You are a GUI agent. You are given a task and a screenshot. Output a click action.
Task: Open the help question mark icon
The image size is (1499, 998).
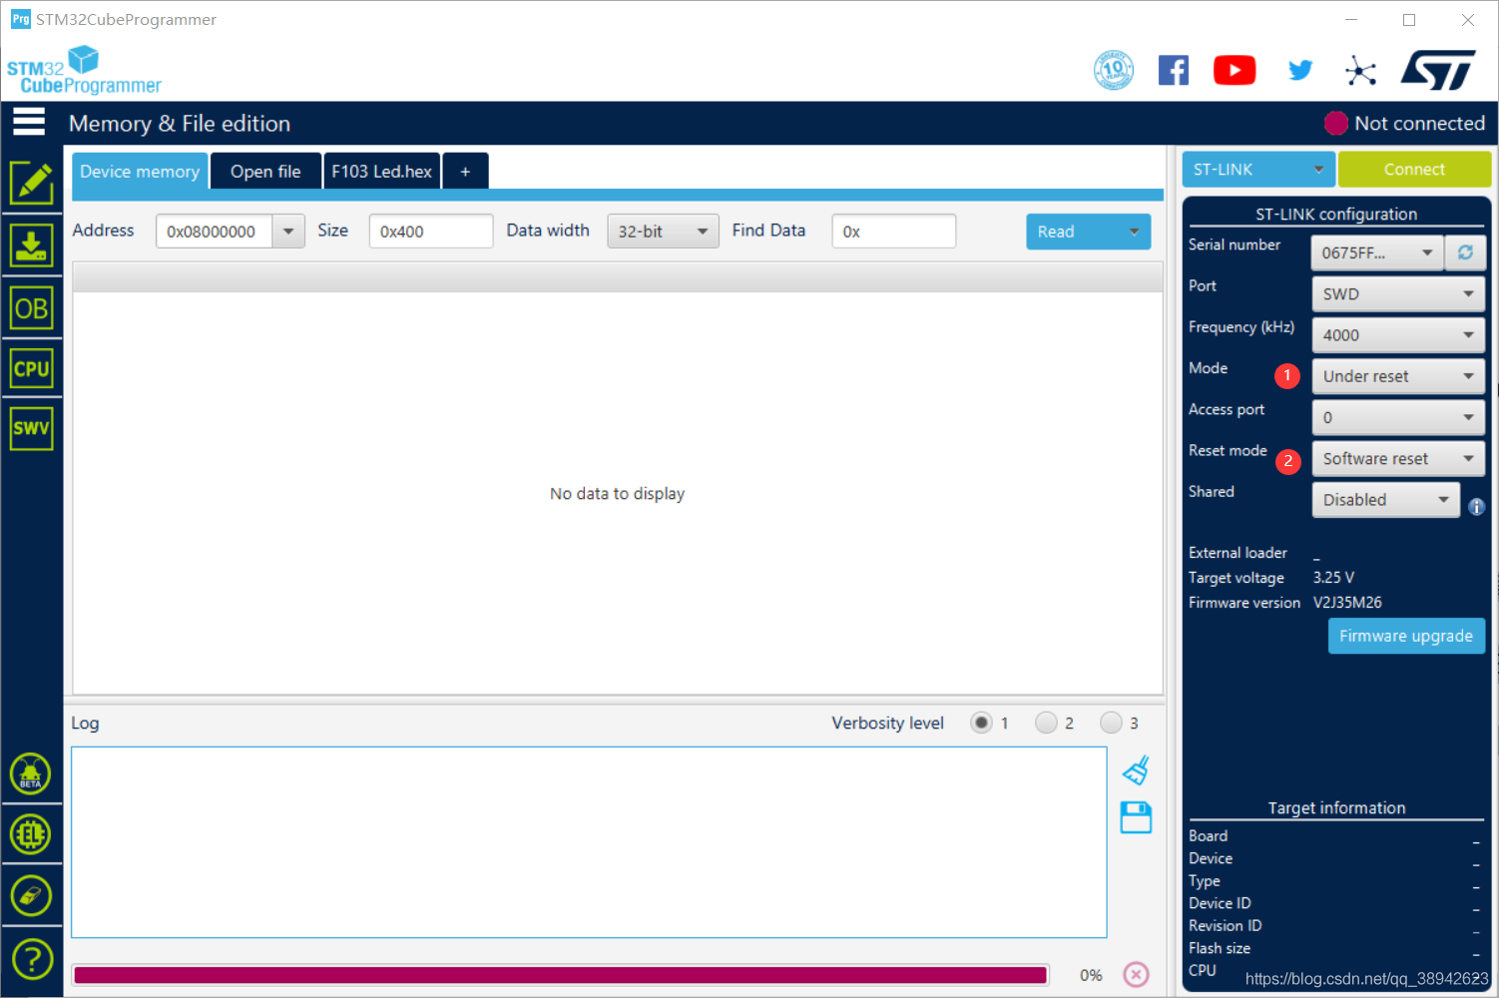click(32, 960)
